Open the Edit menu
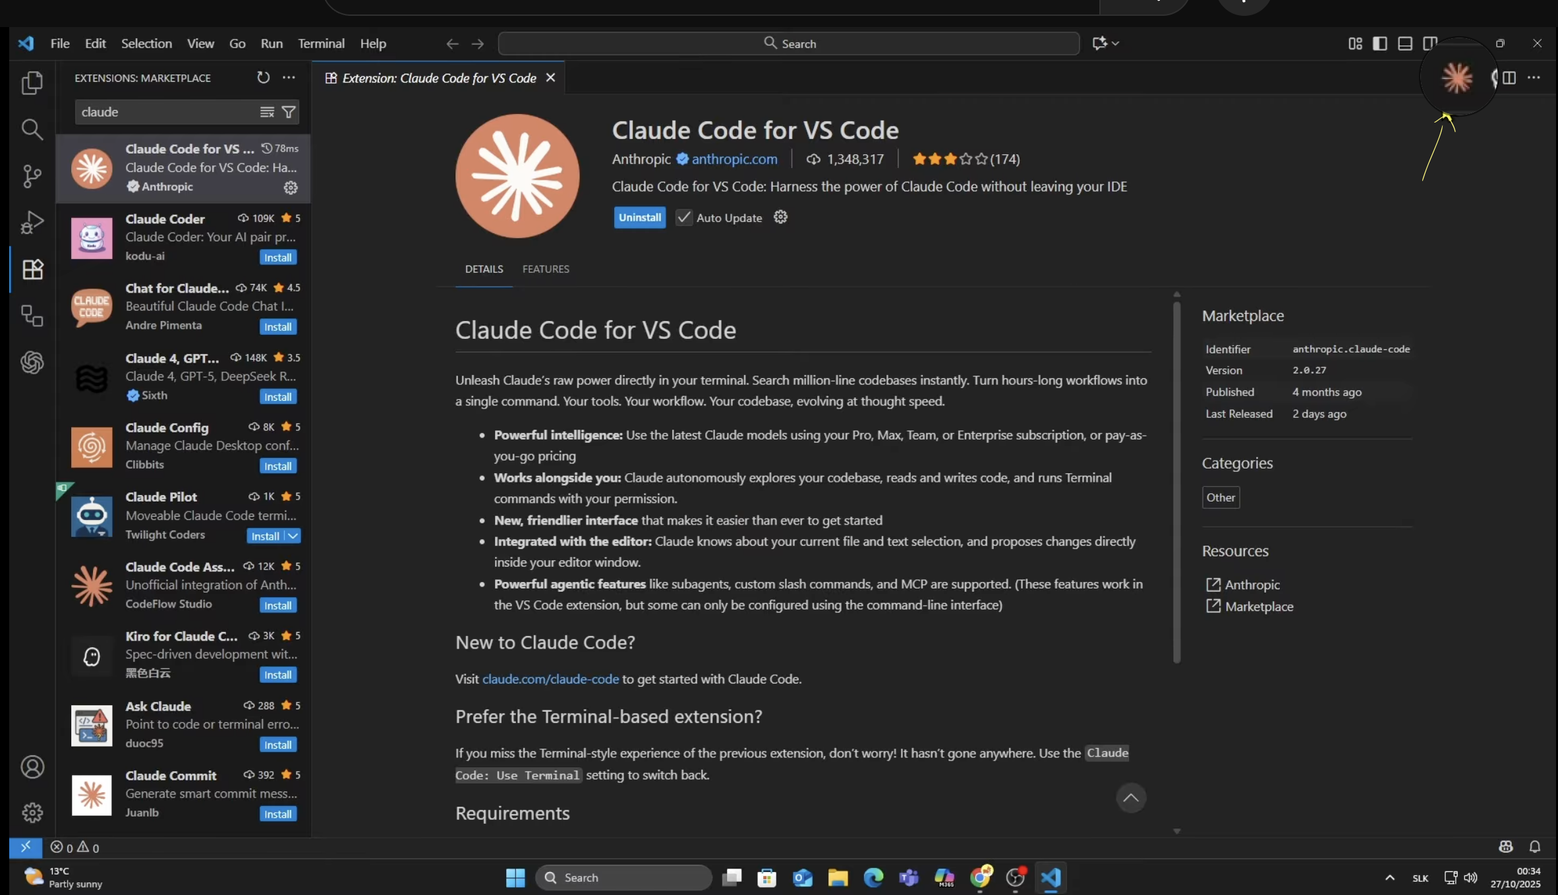 point(95,43)
